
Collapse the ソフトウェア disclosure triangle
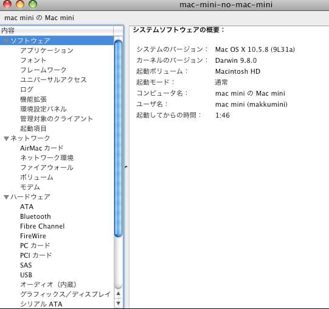point(6,41)
